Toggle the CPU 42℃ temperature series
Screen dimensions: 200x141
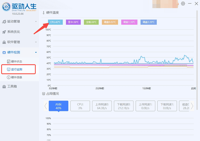(x=55, y=22)
